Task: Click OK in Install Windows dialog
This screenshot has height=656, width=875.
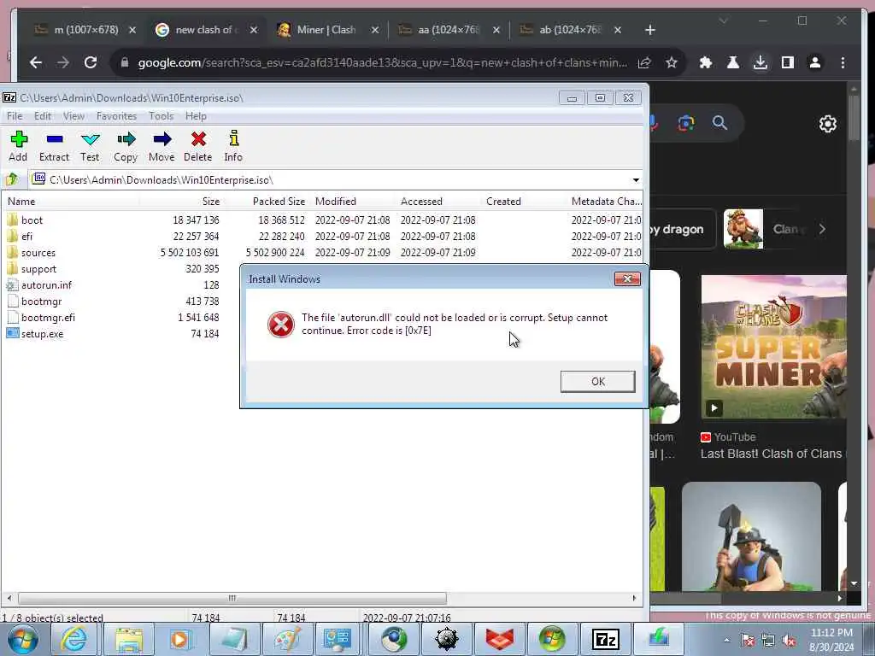Action: [x=597, y=382]
